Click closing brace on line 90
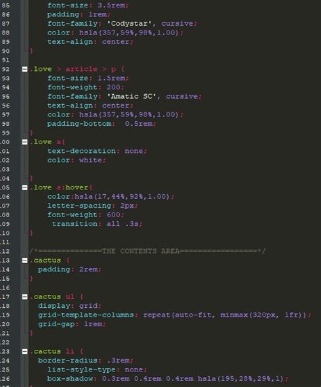The width and height of the screenshot is (321, 387). click(31, 51)
